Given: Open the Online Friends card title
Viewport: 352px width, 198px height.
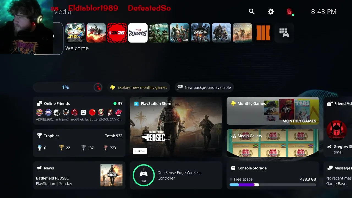Looking at the screenshot, I should pos(57,104).
